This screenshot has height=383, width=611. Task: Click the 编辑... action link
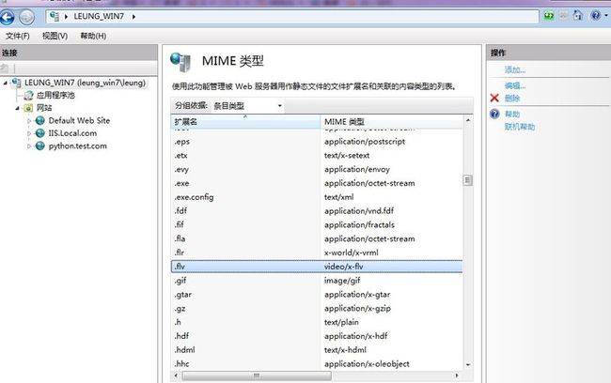515,85
